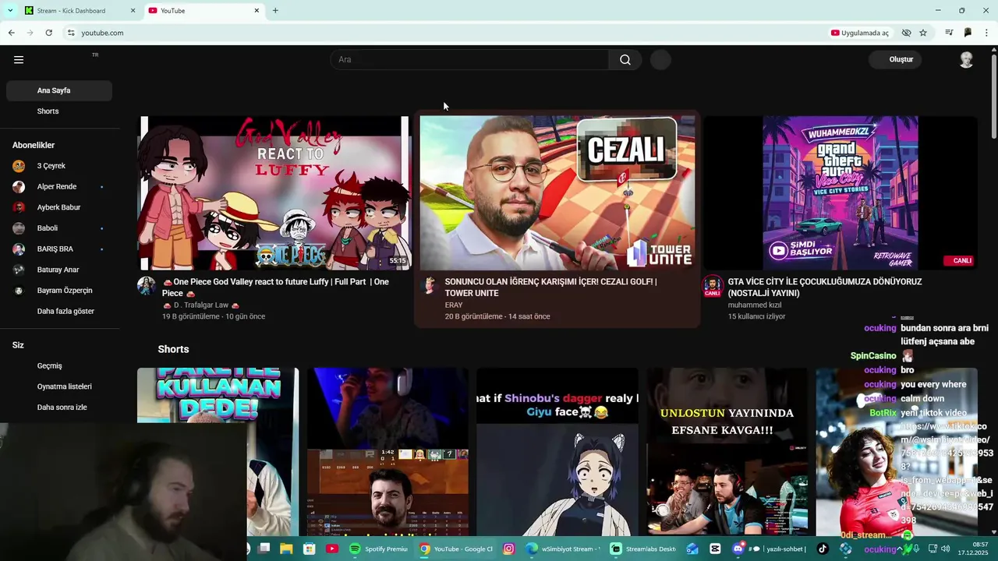Click the Ara search input field
Viewport: 998px width, 561px height.
pyautogui.click(x=470, y=60)
